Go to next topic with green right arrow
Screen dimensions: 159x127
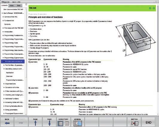[x=154, y=8]
